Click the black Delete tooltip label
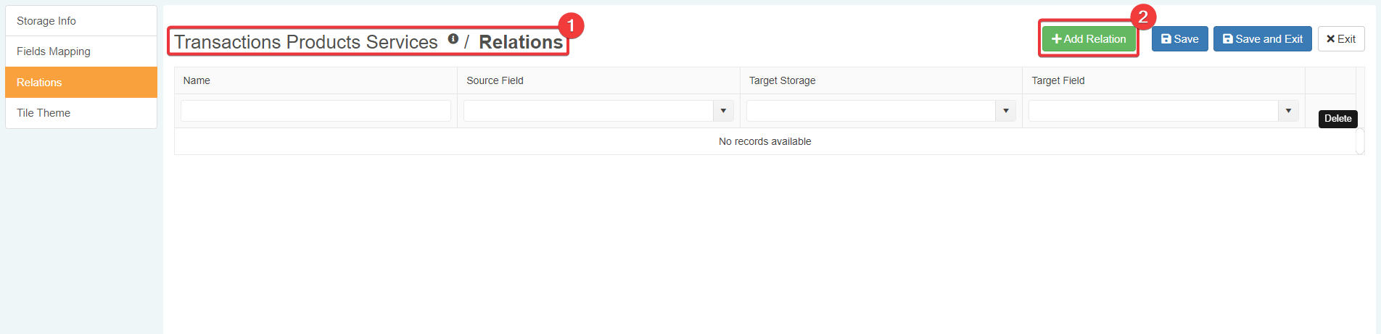The image size is (1381, 334). point(1337,119)
